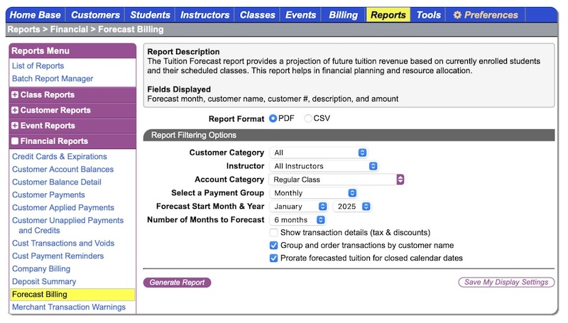Viewport: 568px width, 323px height.
Task: Expand the Event Reports section
Action: [16, 126]
